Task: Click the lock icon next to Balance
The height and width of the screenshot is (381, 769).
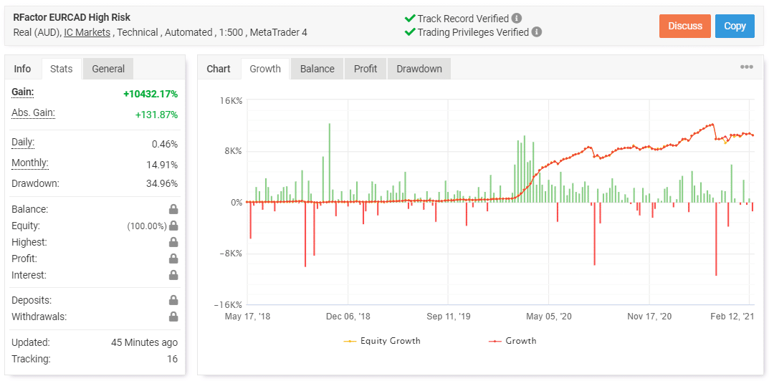Action: pos(173,210)
